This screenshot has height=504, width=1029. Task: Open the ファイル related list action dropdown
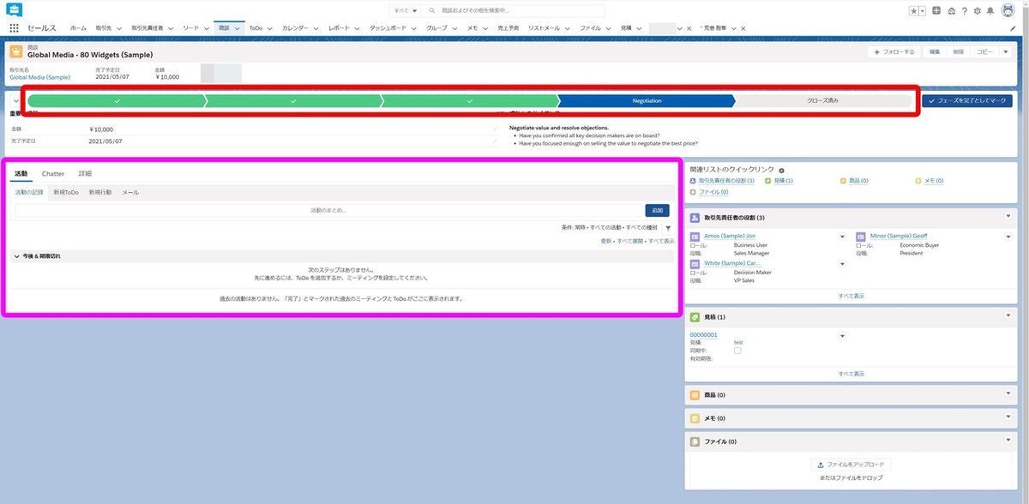(1008, 441)
